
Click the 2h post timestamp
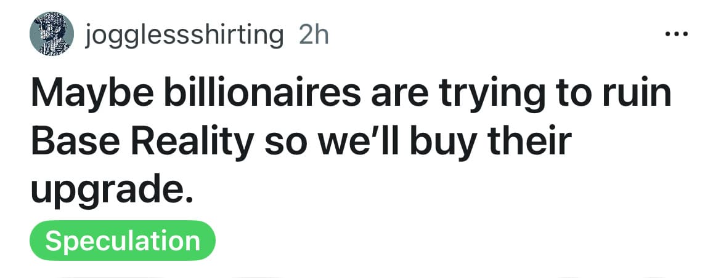[x=313, y=35]
